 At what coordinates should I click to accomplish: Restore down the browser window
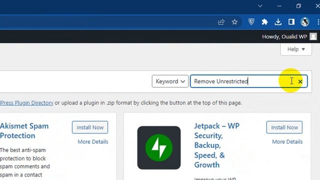pos(298,6)
